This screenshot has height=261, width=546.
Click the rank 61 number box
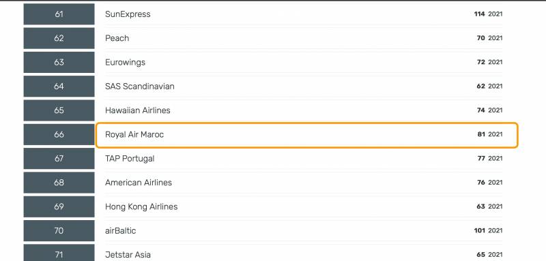(x=59, y=14)
